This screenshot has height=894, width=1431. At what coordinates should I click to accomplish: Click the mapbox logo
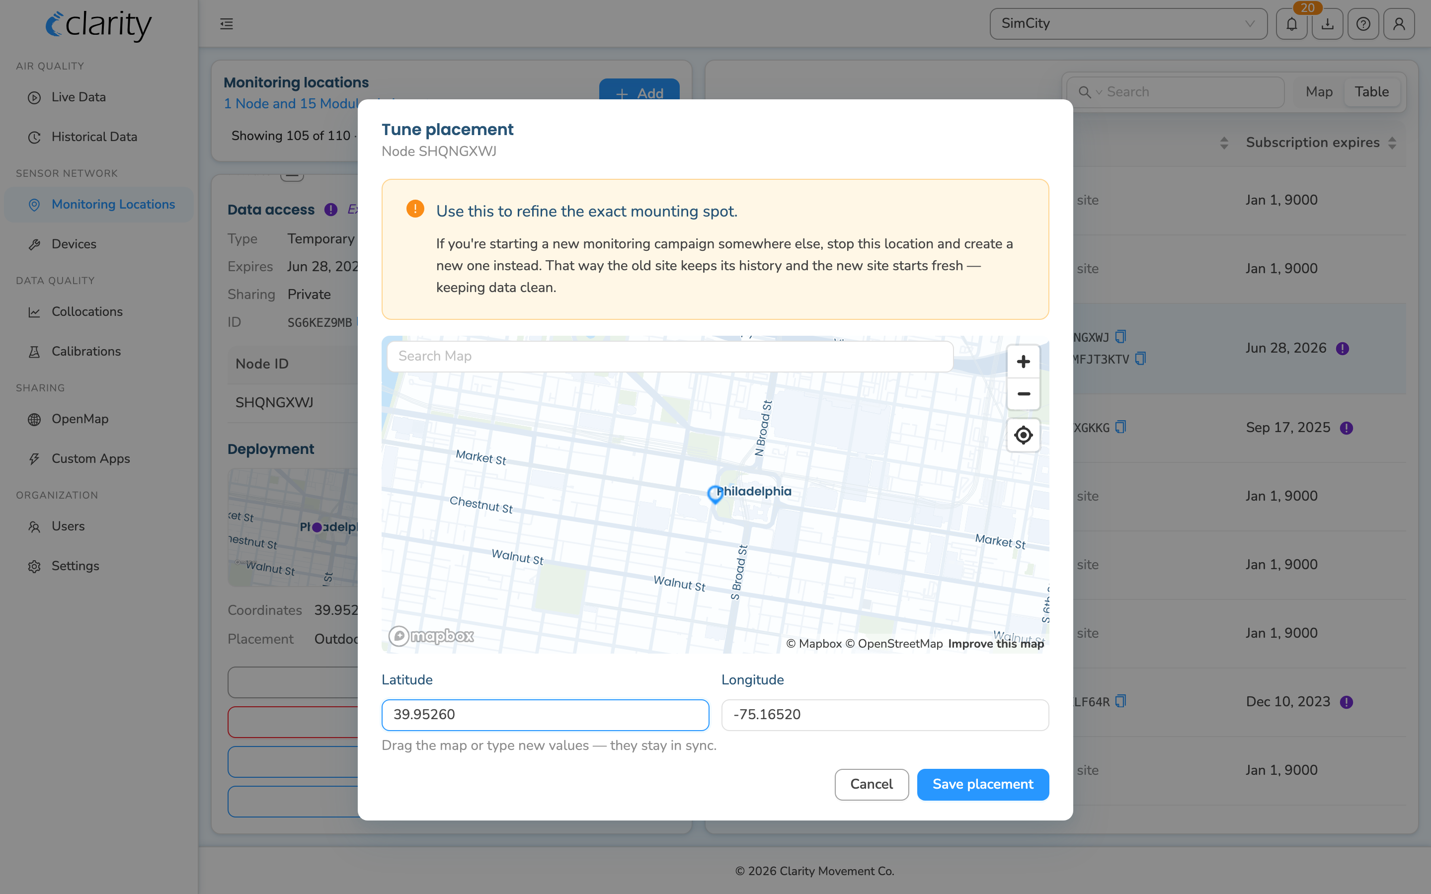431,636
